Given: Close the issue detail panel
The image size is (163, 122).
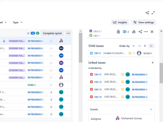Looking at the screenshot, I should [152, 32].
